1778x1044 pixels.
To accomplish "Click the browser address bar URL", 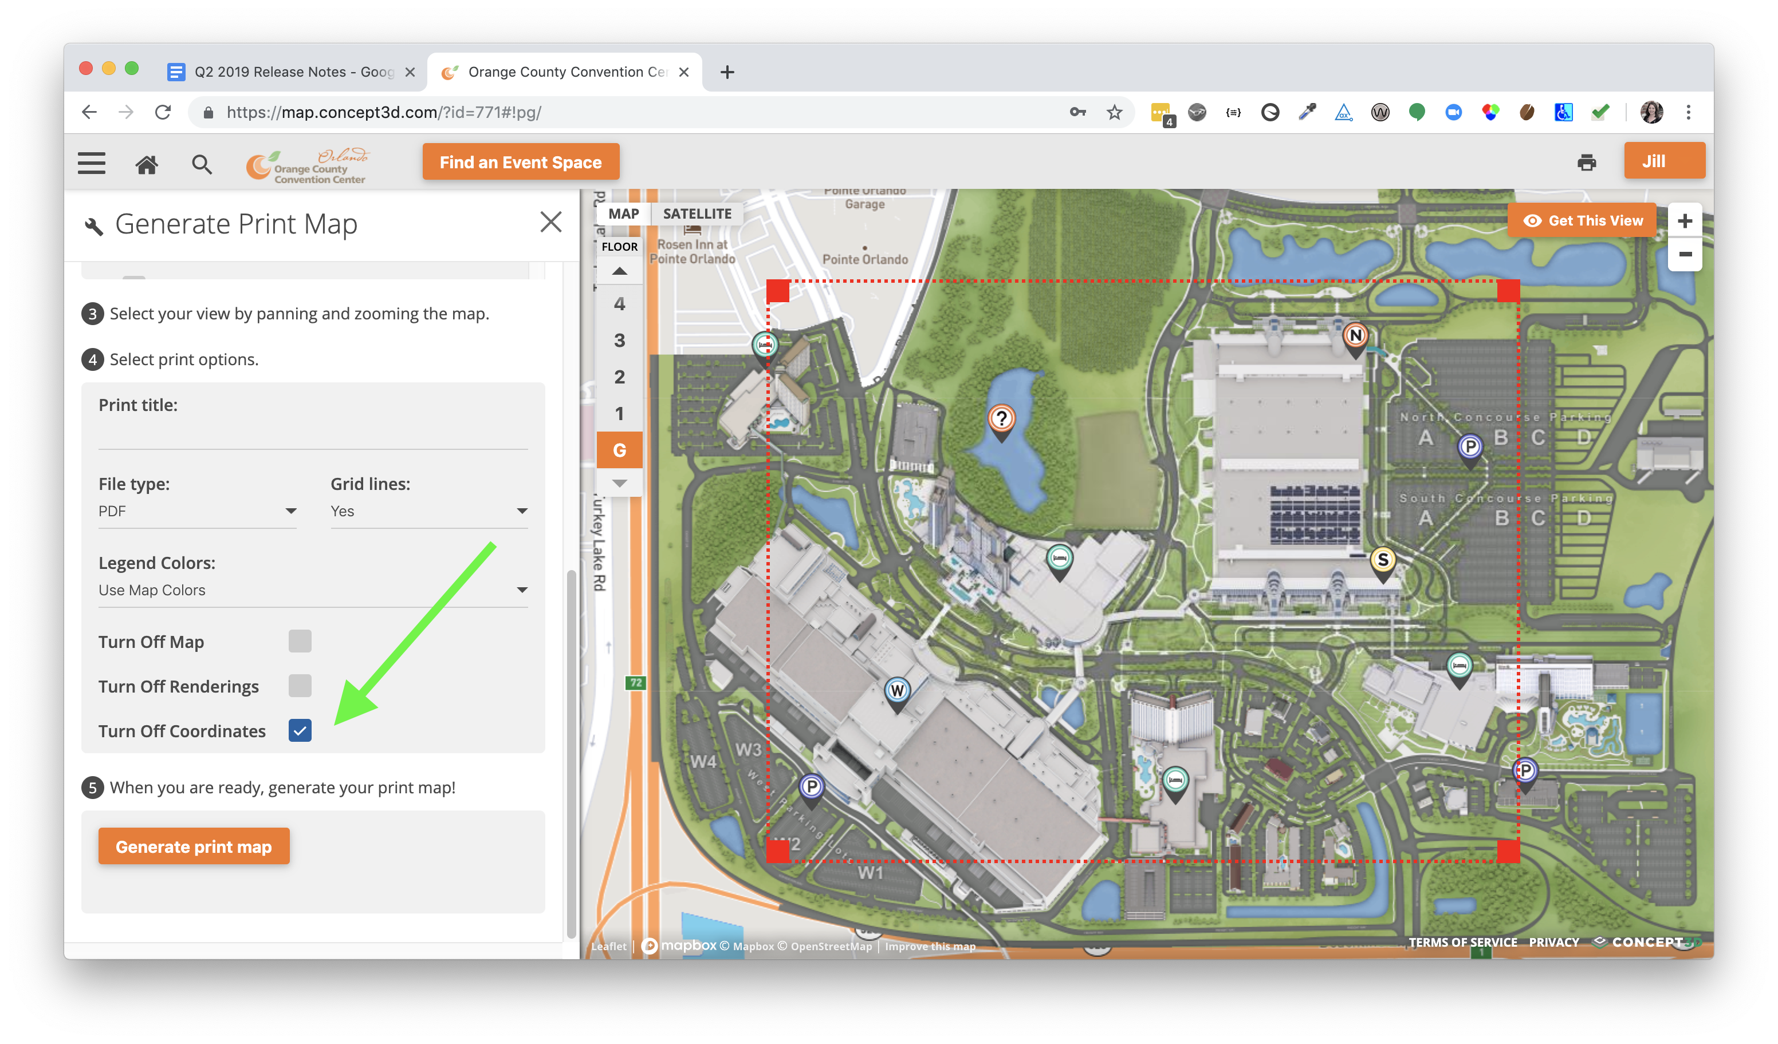I will (384, 112).
